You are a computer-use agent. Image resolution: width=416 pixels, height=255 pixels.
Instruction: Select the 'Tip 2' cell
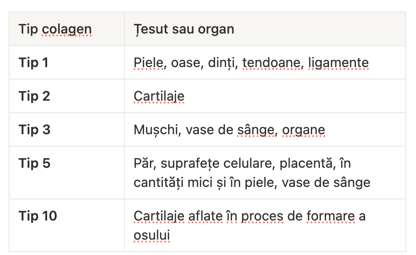(x=67, y=96)
